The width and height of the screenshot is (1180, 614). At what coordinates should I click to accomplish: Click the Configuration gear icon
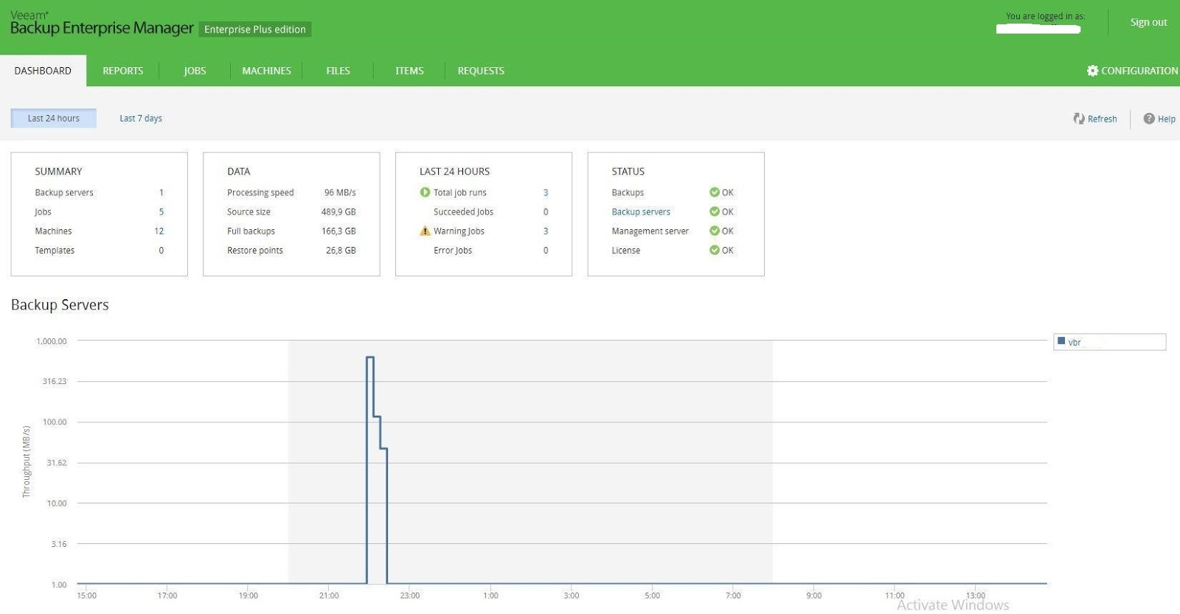1092,71
